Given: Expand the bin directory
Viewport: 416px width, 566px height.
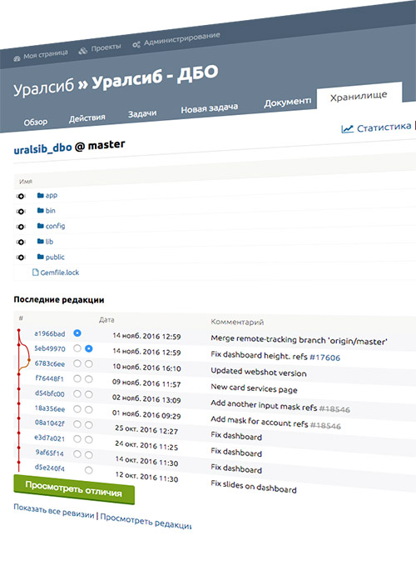Looking at the screenshot, I should point(21,212).
